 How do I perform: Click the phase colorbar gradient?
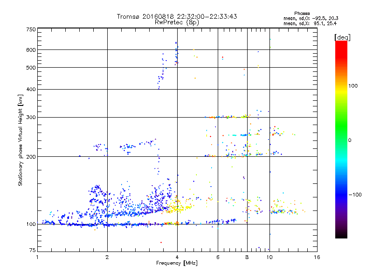[x=341, y=139]
